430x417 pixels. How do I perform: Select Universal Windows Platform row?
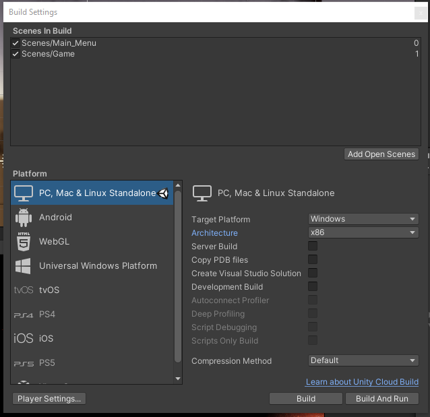(92, 265)
